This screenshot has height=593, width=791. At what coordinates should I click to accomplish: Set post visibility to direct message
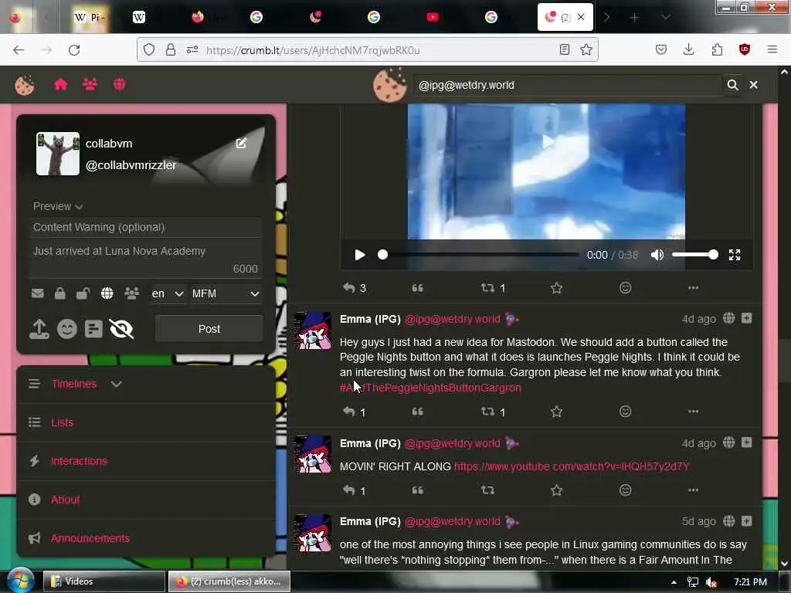[37, 293]
